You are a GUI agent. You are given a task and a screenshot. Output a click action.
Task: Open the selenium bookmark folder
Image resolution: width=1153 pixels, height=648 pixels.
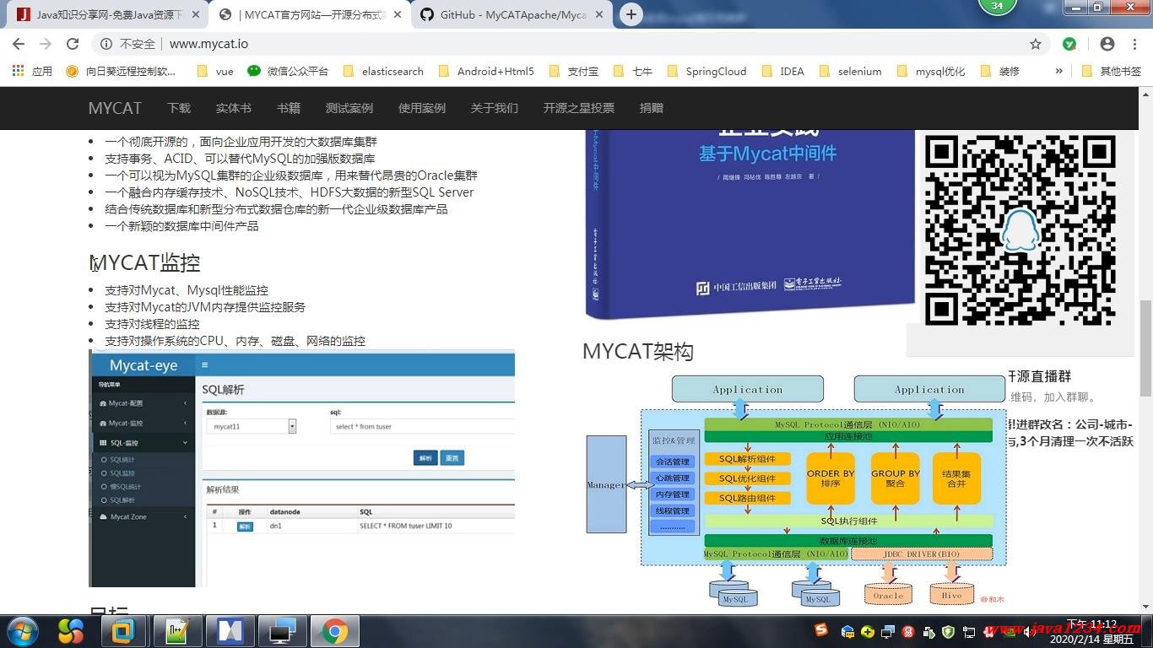point(850,71)
